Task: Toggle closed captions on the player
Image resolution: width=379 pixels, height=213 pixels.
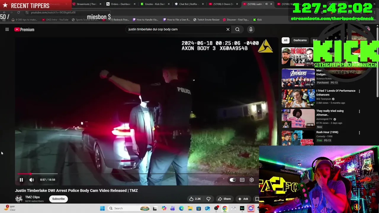Action: tap(242, 180)
